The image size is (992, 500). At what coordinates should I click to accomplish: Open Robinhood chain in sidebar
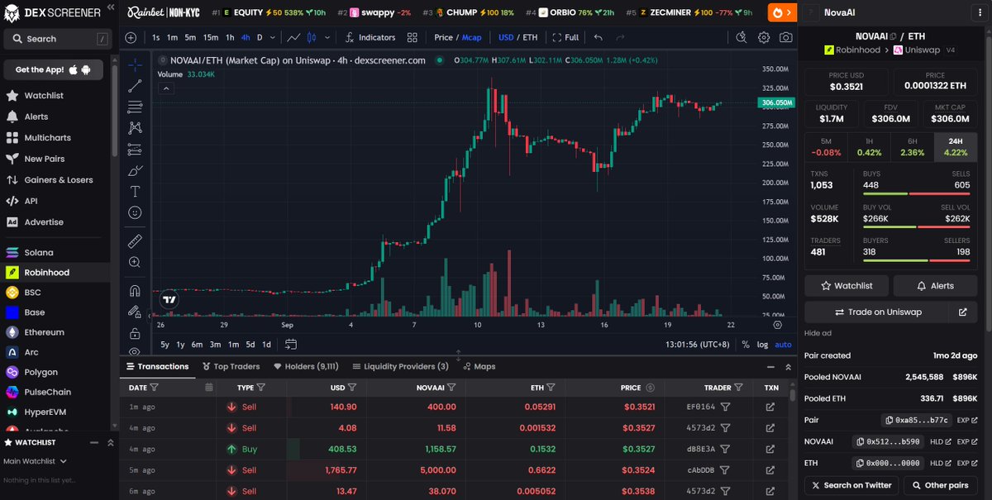(x=56, y=272)
